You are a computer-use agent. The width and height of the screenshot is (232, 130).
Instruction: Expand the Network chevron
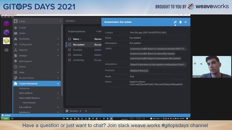point(58,50)
